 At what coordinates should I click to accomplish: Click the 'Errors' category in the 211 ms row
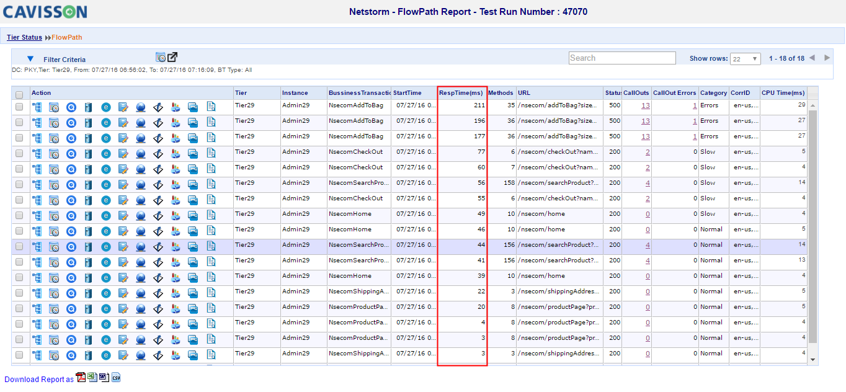[x=710, y=105]
